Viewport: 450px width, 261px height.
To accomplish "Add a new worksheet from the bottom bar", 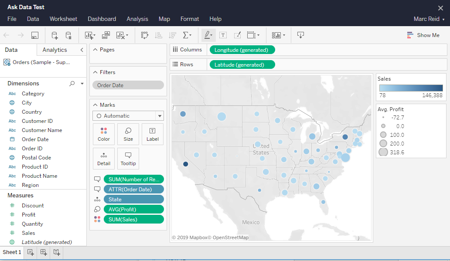I will click(31, 252).
